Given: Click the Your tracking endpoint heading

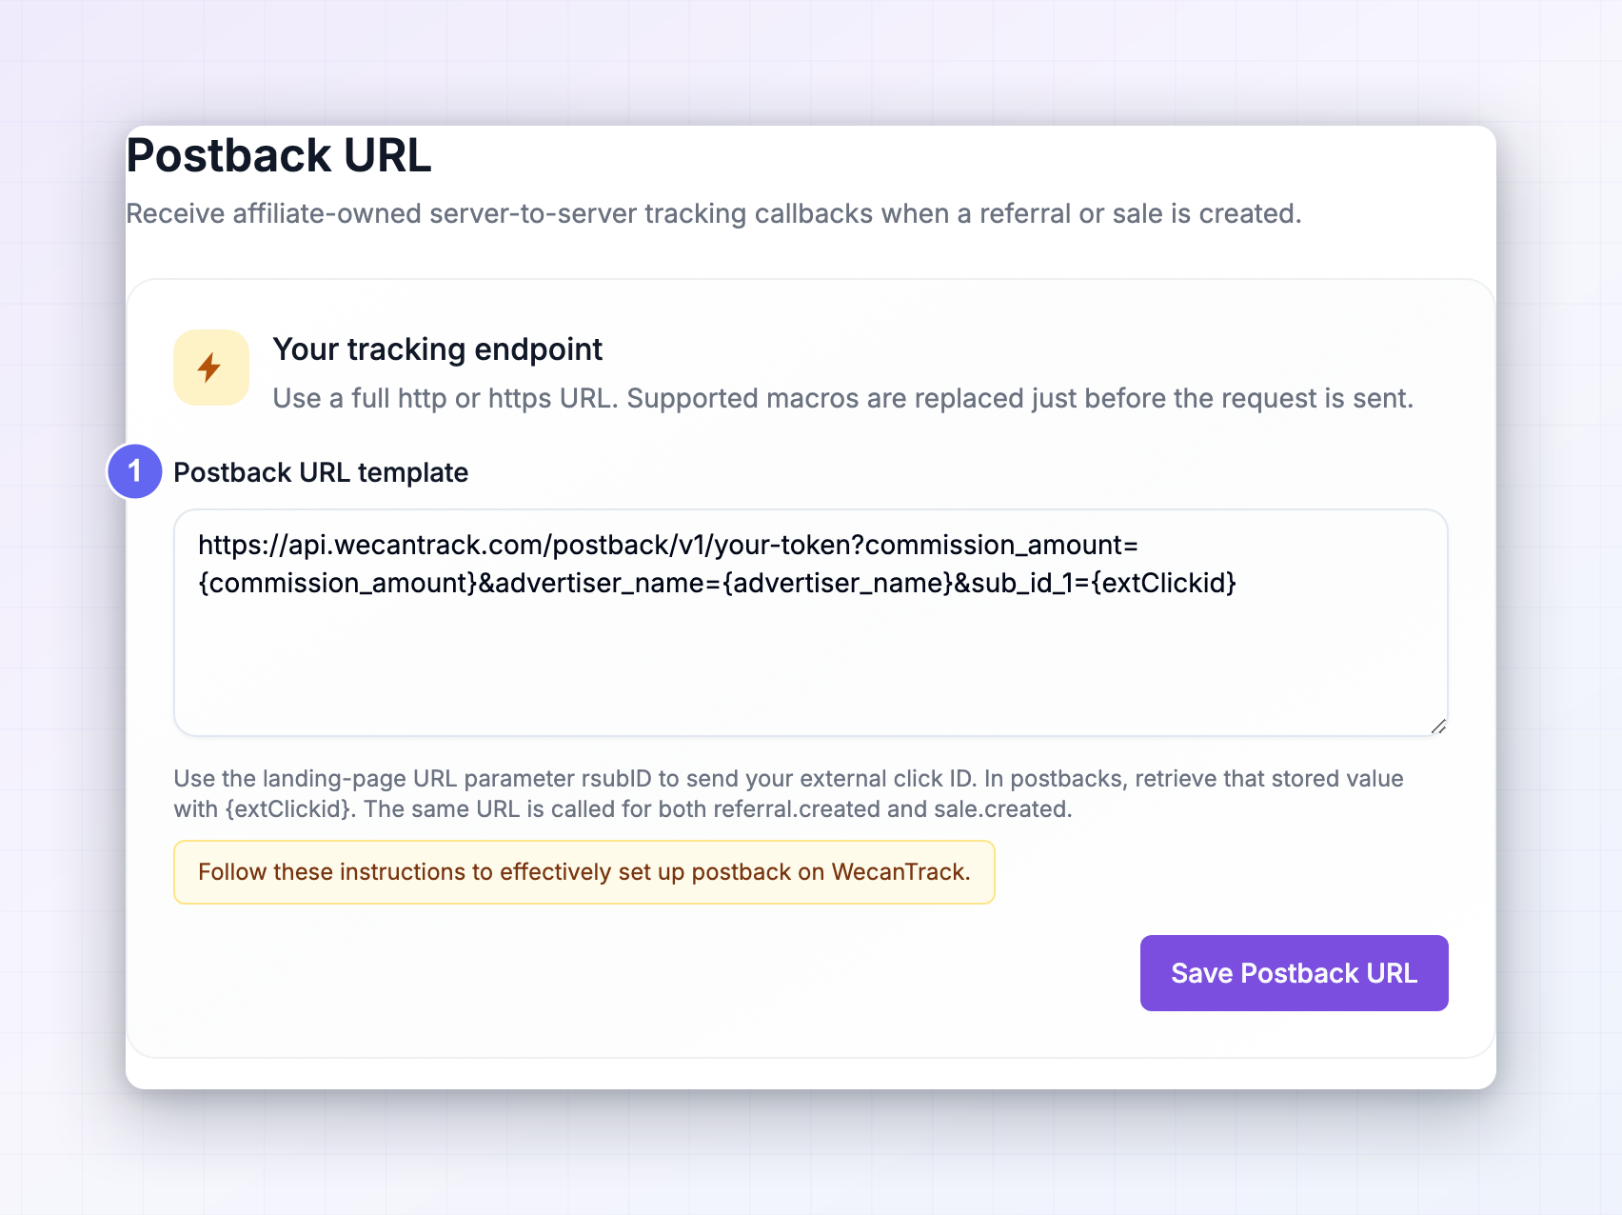Looking at the screenshot, I should pyautogui.click(x=438, y=349).
